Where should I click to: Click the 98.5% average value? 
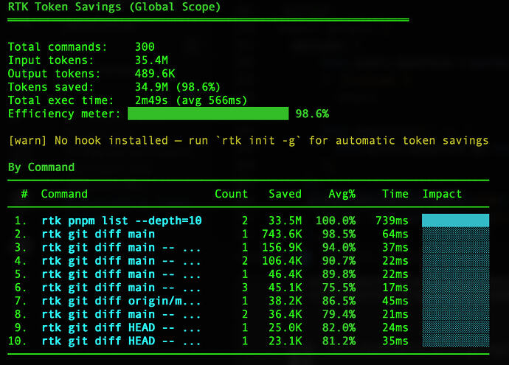click(339, 234)
